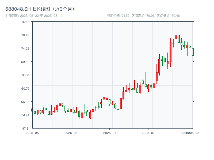Viewport: 214px width, 160px height.
Task: Click the 69.63 y-axis value
Action: coord(25,62)
